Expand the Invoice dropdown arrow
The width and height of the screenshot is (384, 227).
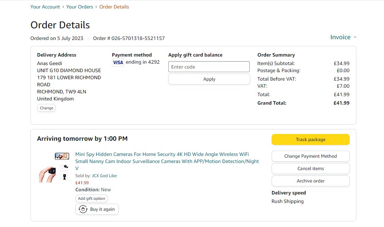[355, 37]
